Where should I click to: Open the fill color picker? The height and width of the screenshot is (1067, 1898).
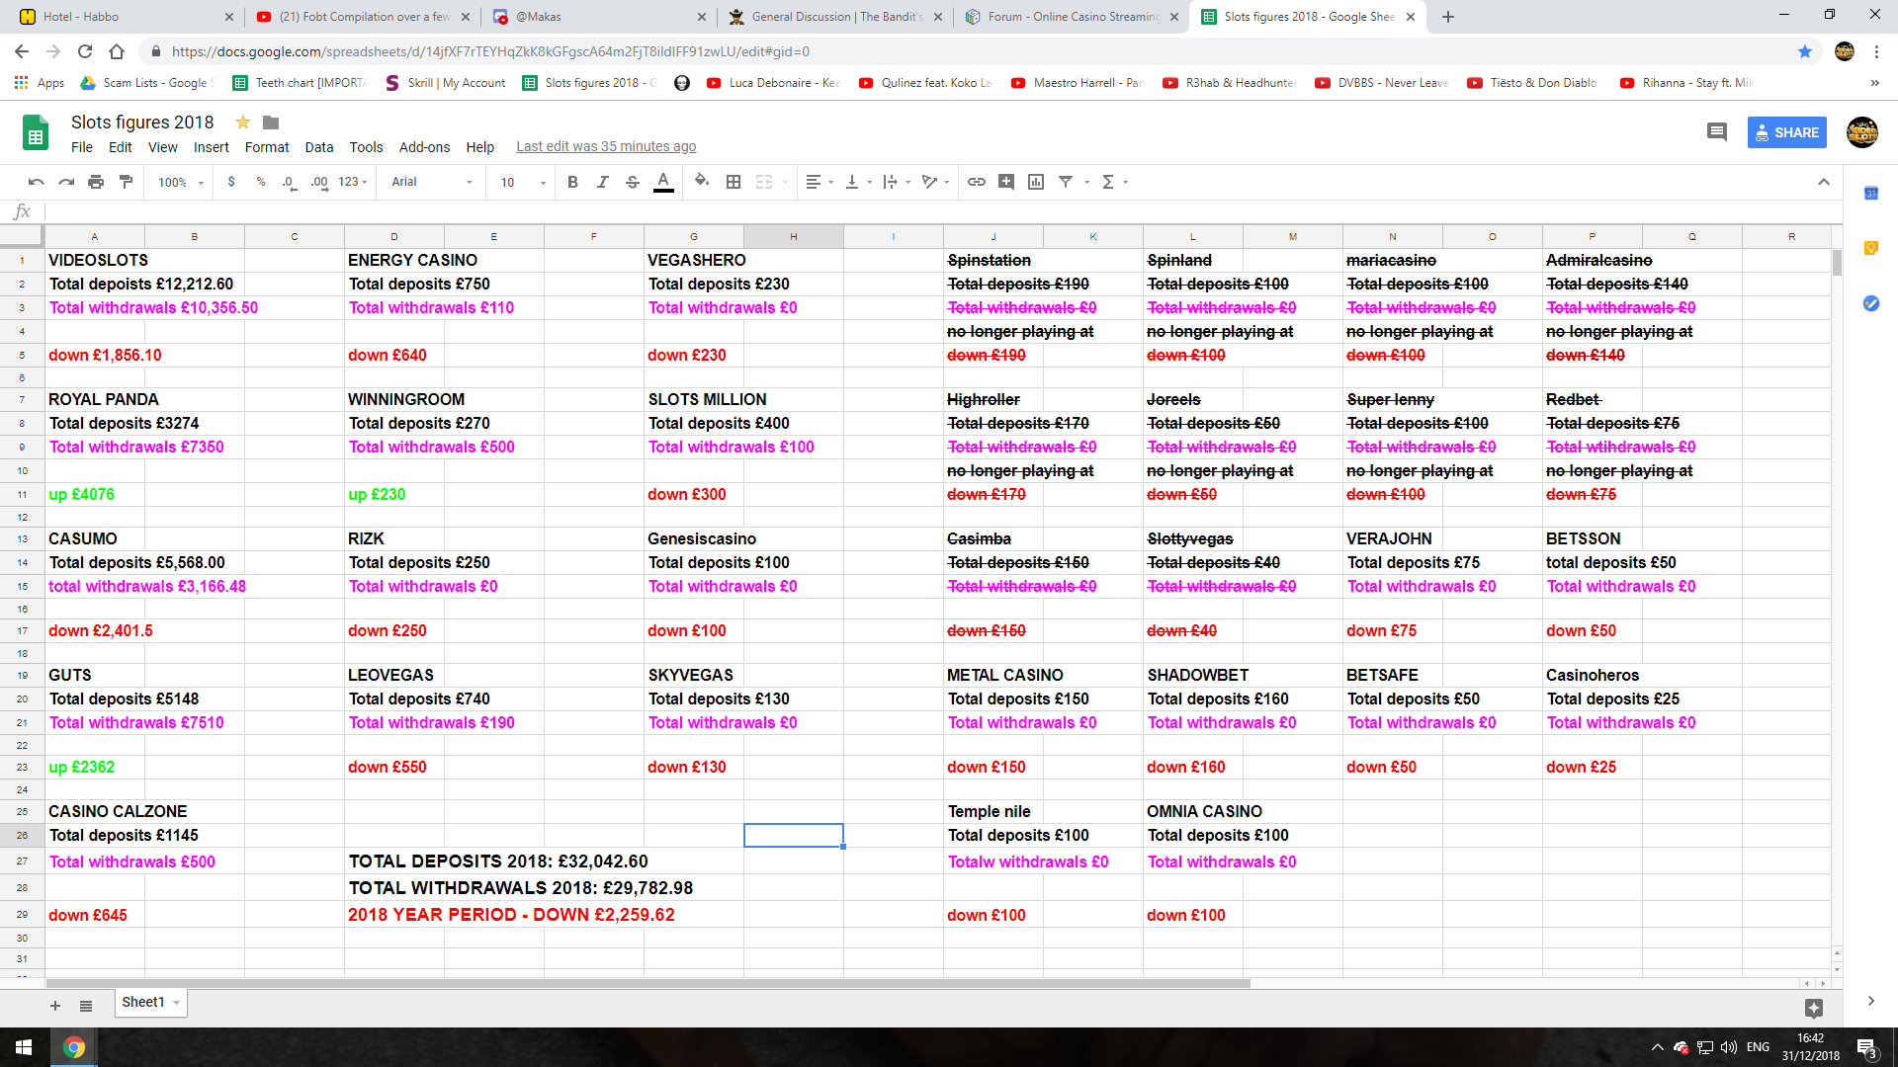(702, 182)
